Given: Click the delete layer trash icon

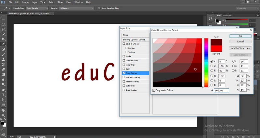Looking at the screenshot, I should [253, 137].
